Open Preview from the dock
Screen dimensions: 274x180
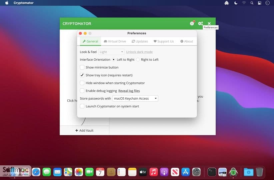[x=222, y=172]
